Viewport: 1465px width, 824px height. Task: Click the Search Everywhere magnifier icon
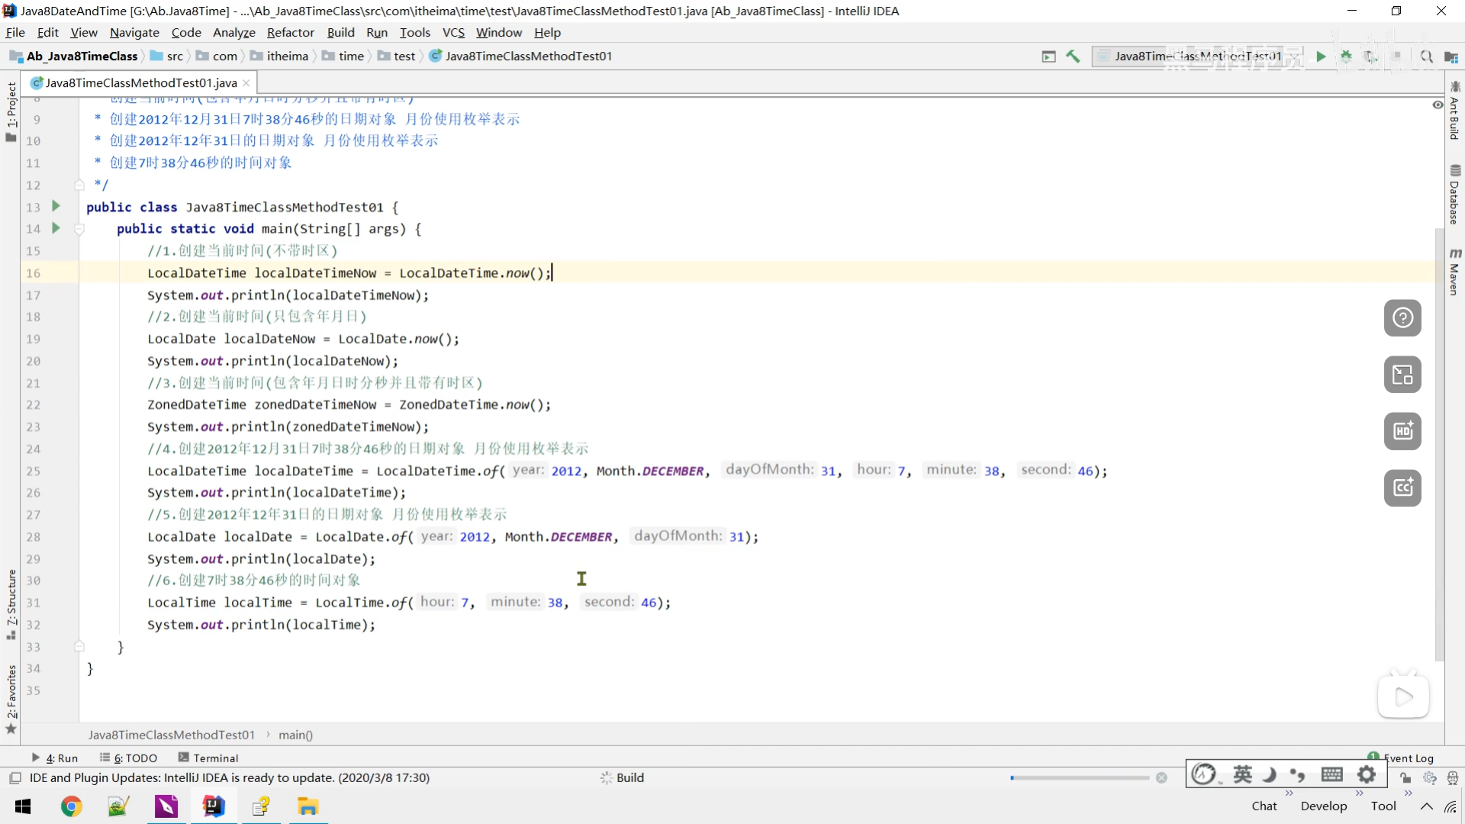(1426, 56)
